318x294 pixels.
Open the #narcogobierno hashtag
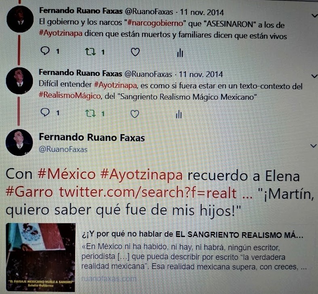155,23
